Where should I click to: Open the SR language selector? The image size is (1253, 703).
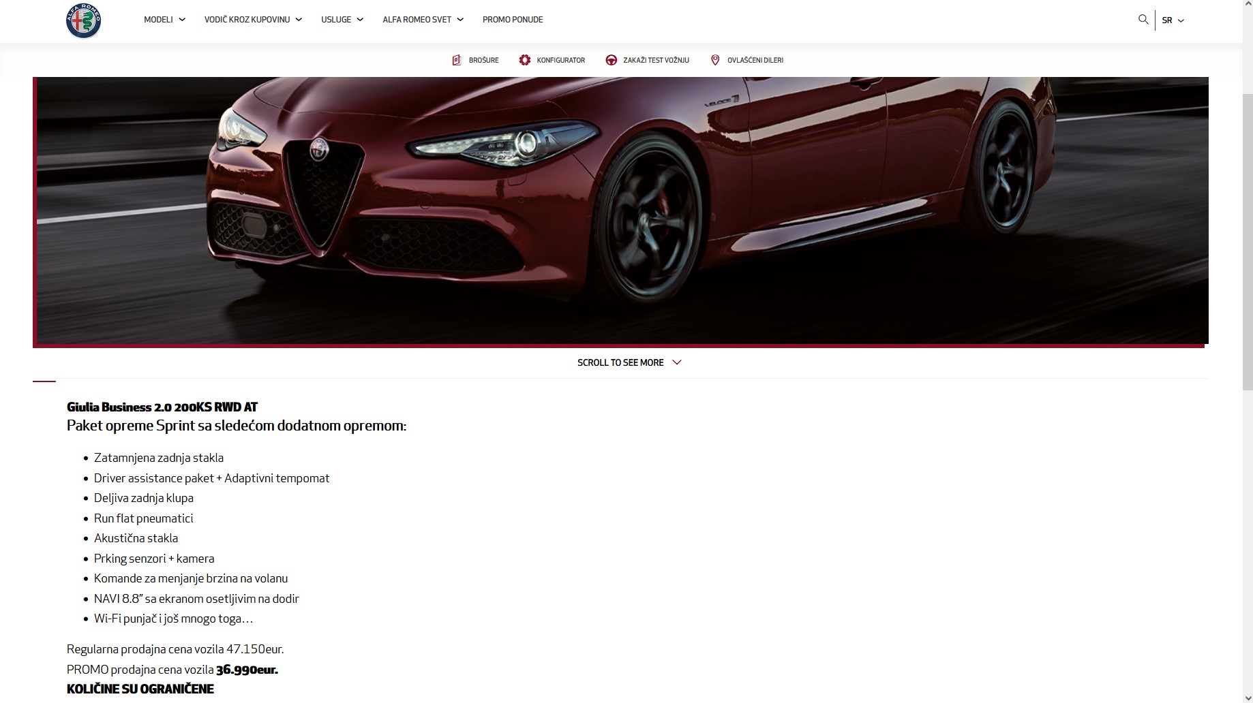point(1173,20)
